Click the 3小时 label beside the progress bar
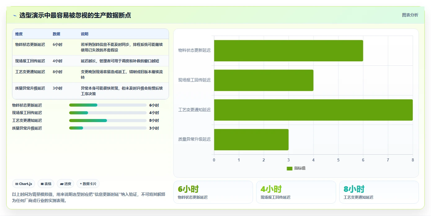The image size is (431, 216). click(154, 128)
